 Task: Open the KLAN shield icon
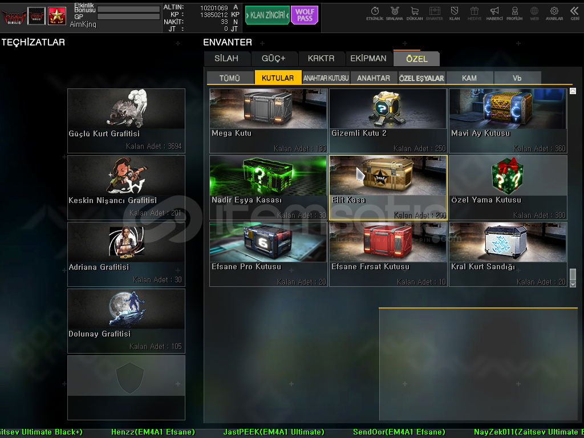point(455,14)
